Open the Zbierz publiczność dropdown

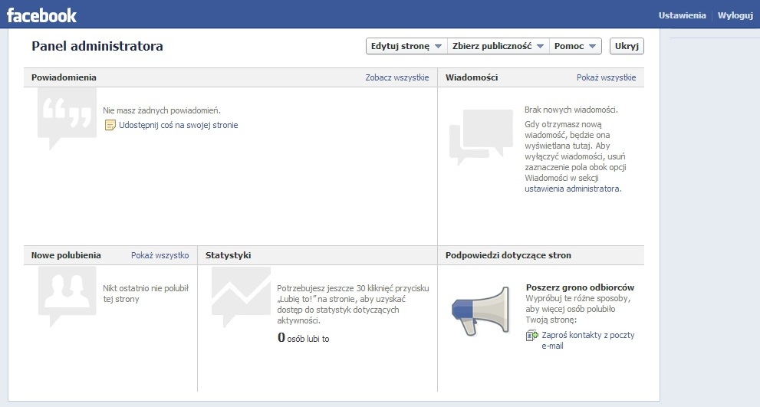tap(498, 46)
